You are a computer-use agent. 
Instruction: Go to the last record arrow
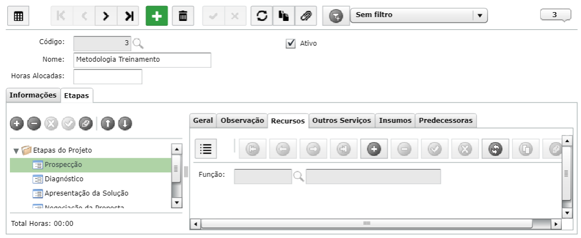pos(128,17)
